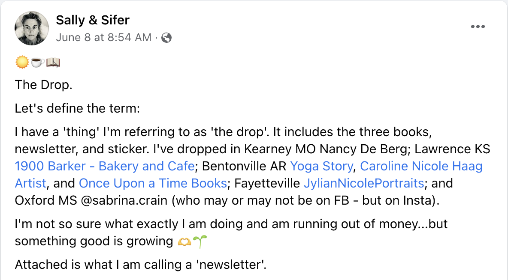Click the 'Let's define the term:' line
Image resolution: width=508 pixels, height=280 pixels.
(x=78, y=108)
